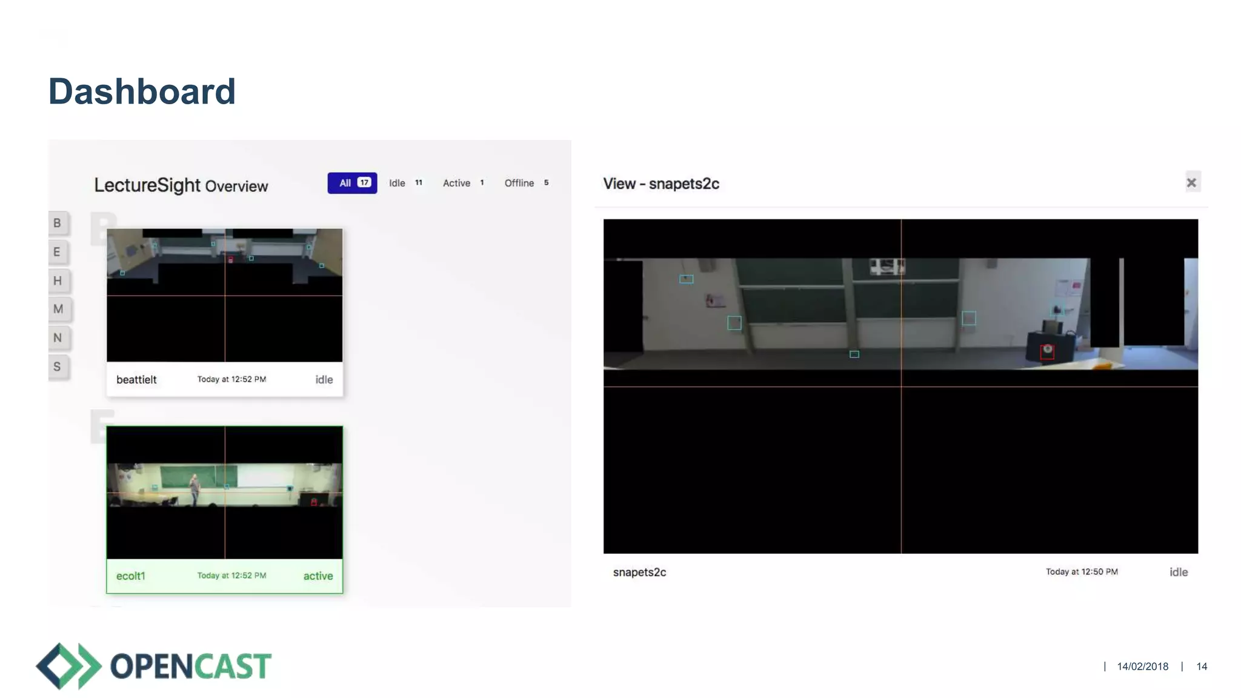Show only Active cameras
The width and height of the screenshot is (1241, 698).
click(464, 183)
